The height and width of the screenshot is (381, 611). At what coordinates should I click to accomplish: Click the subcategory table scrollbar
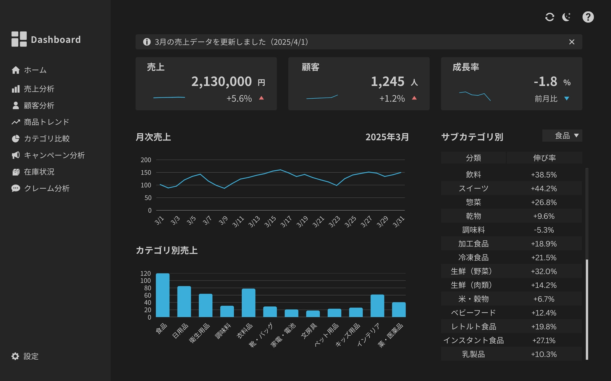coord(587,264)
